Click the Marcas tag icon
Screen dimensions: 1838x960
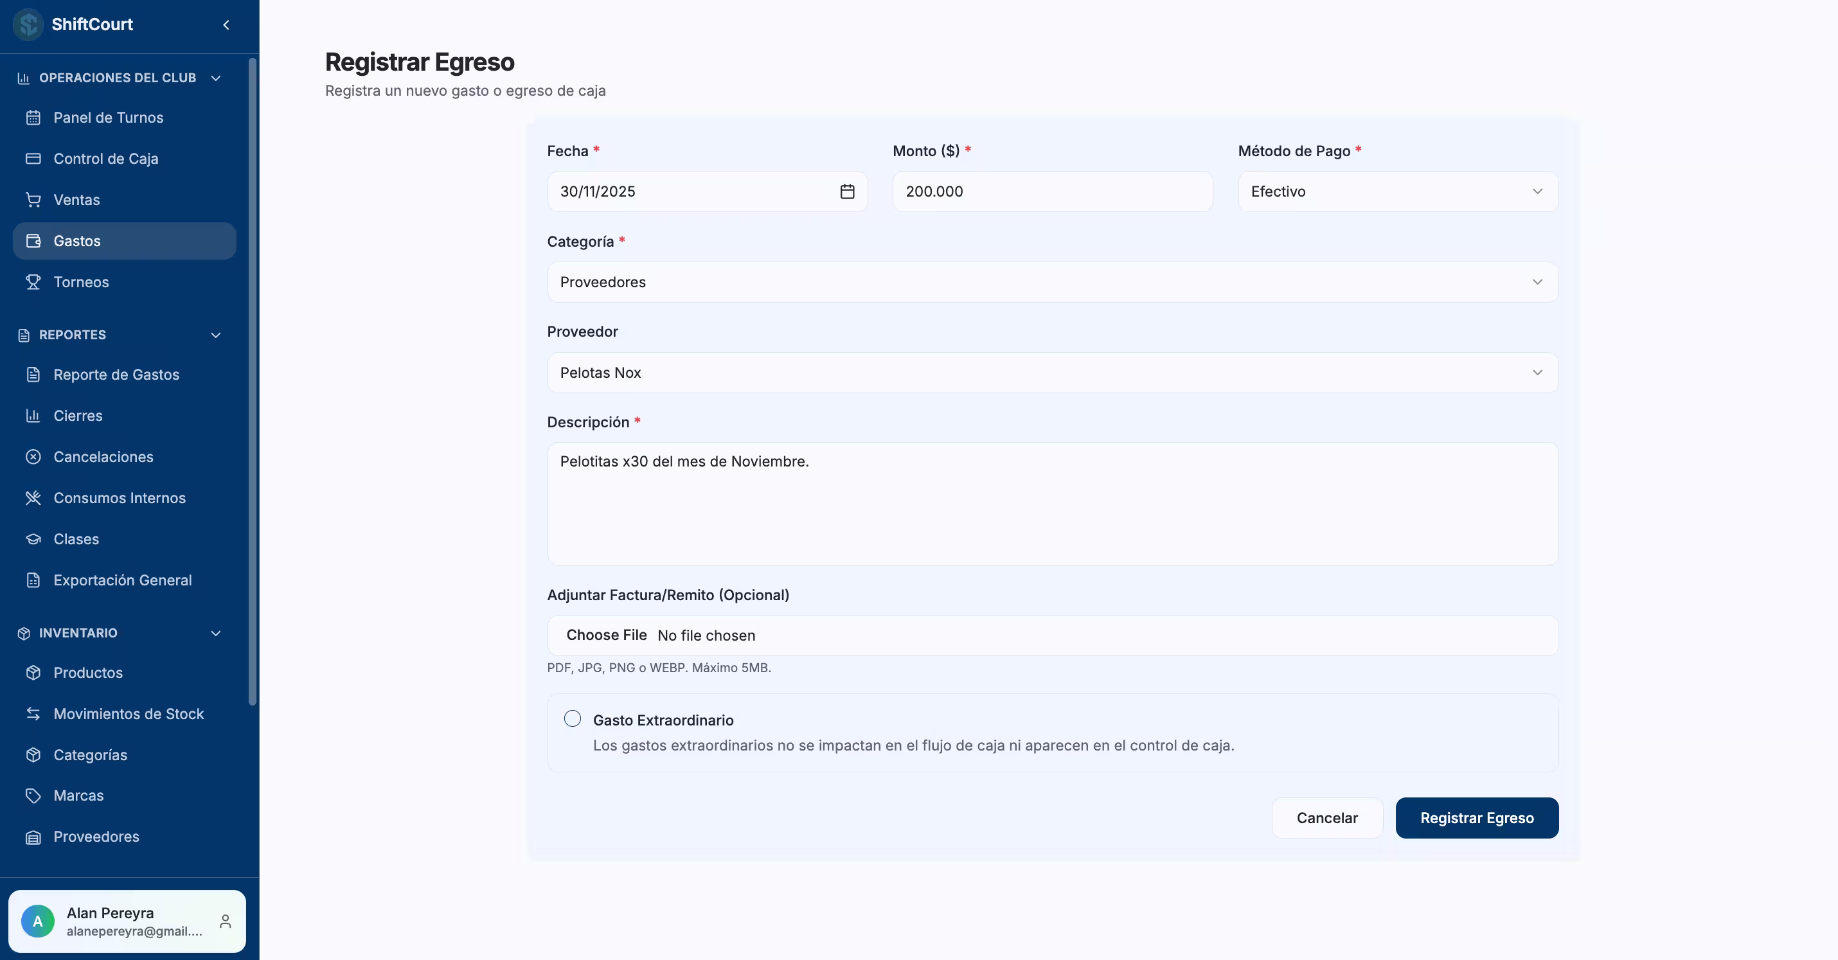pyautogui.click(x=33, y=796)
